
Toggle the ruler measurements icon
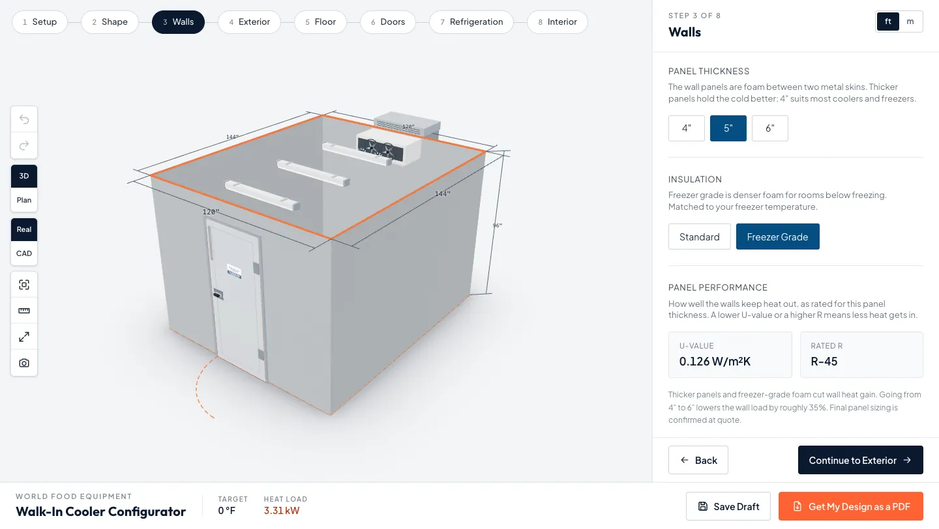(24, 311)
